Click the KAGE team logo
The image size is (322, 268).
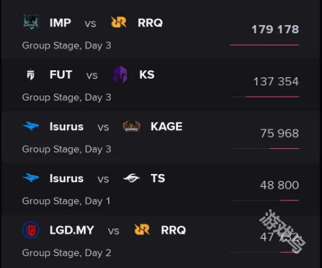click(x=131, y=126)
